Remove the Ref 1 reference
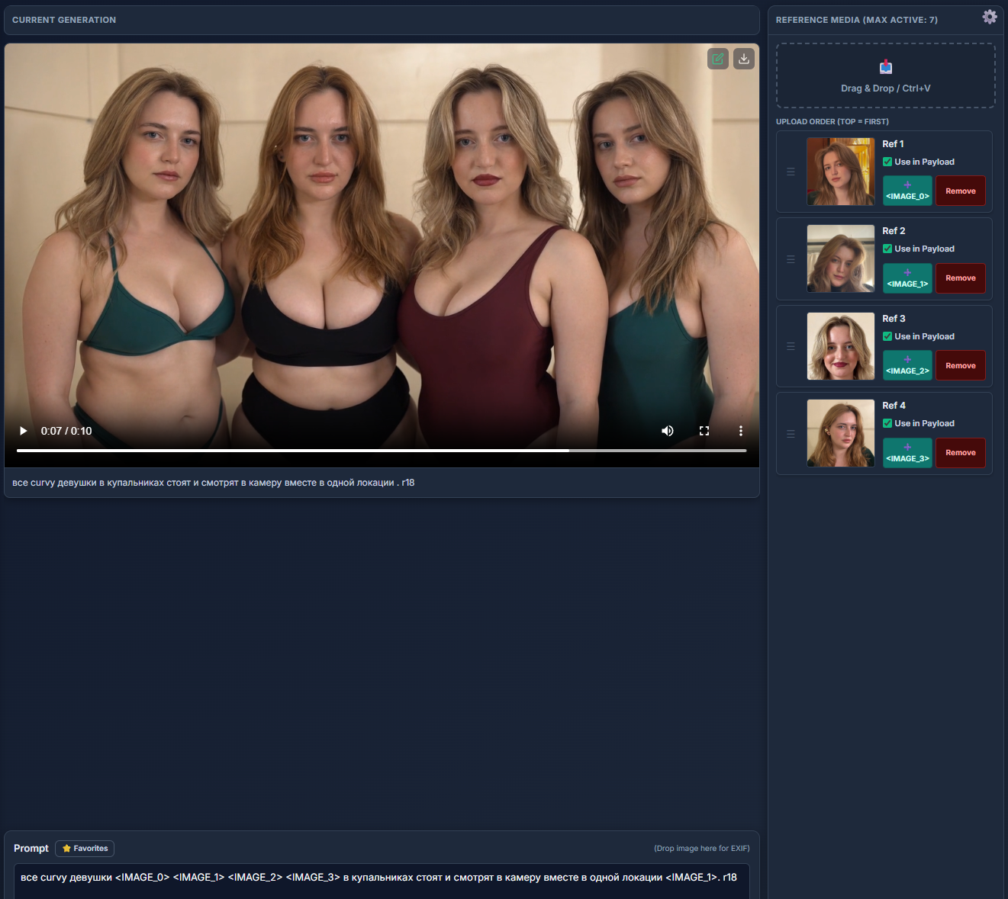Viewport: 1008px width, 899px height. 961,191
